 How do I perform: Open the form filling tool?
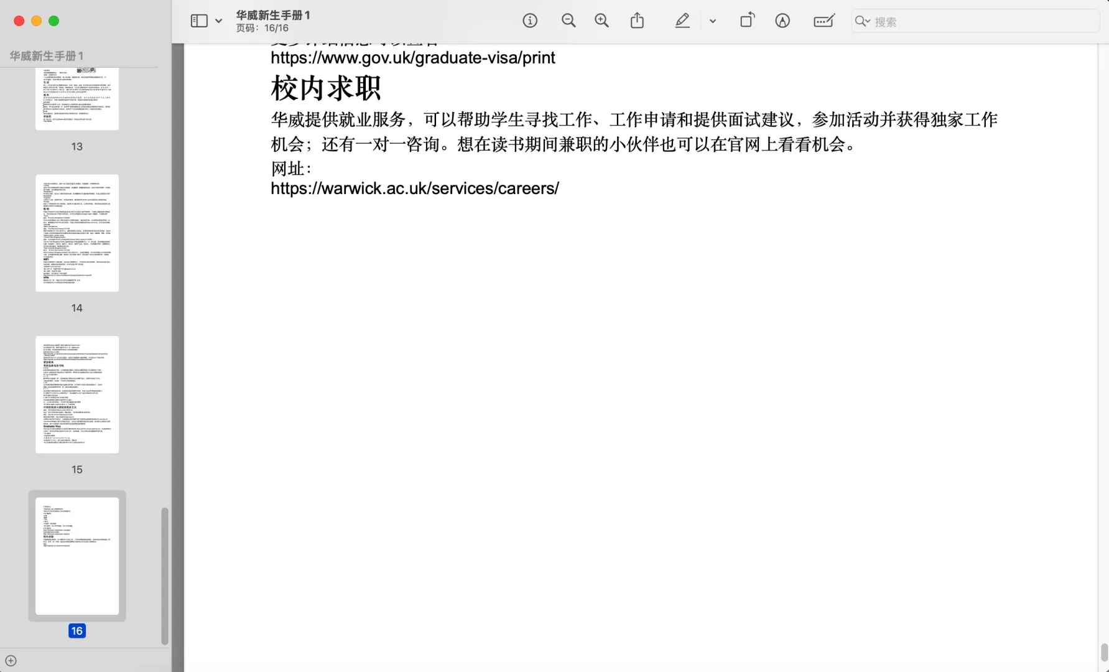824,21
